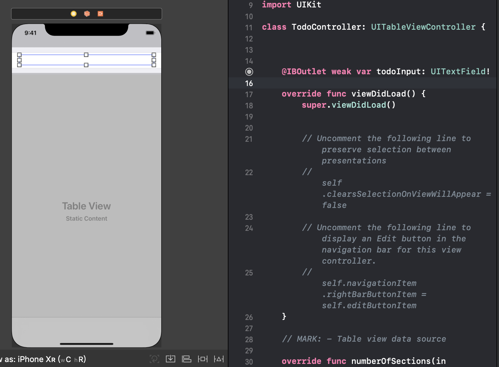Click the yellow Todo Controller scene icon
Screen dimensions: 499x367
73,14
